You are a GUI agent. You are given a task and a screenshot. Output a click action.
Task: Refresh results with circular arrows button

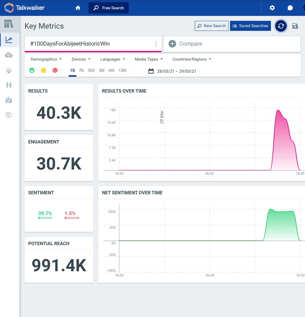pos(281,26)
